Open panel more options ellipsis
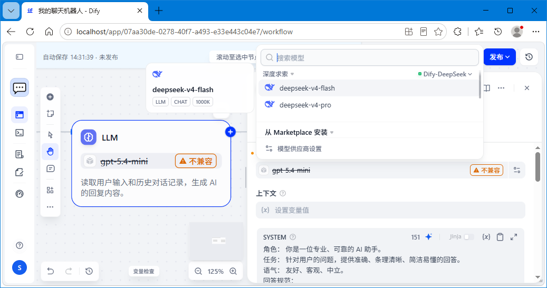Viewport: 547px width, 288px height. pyautogui.click(x=501, y=88)
